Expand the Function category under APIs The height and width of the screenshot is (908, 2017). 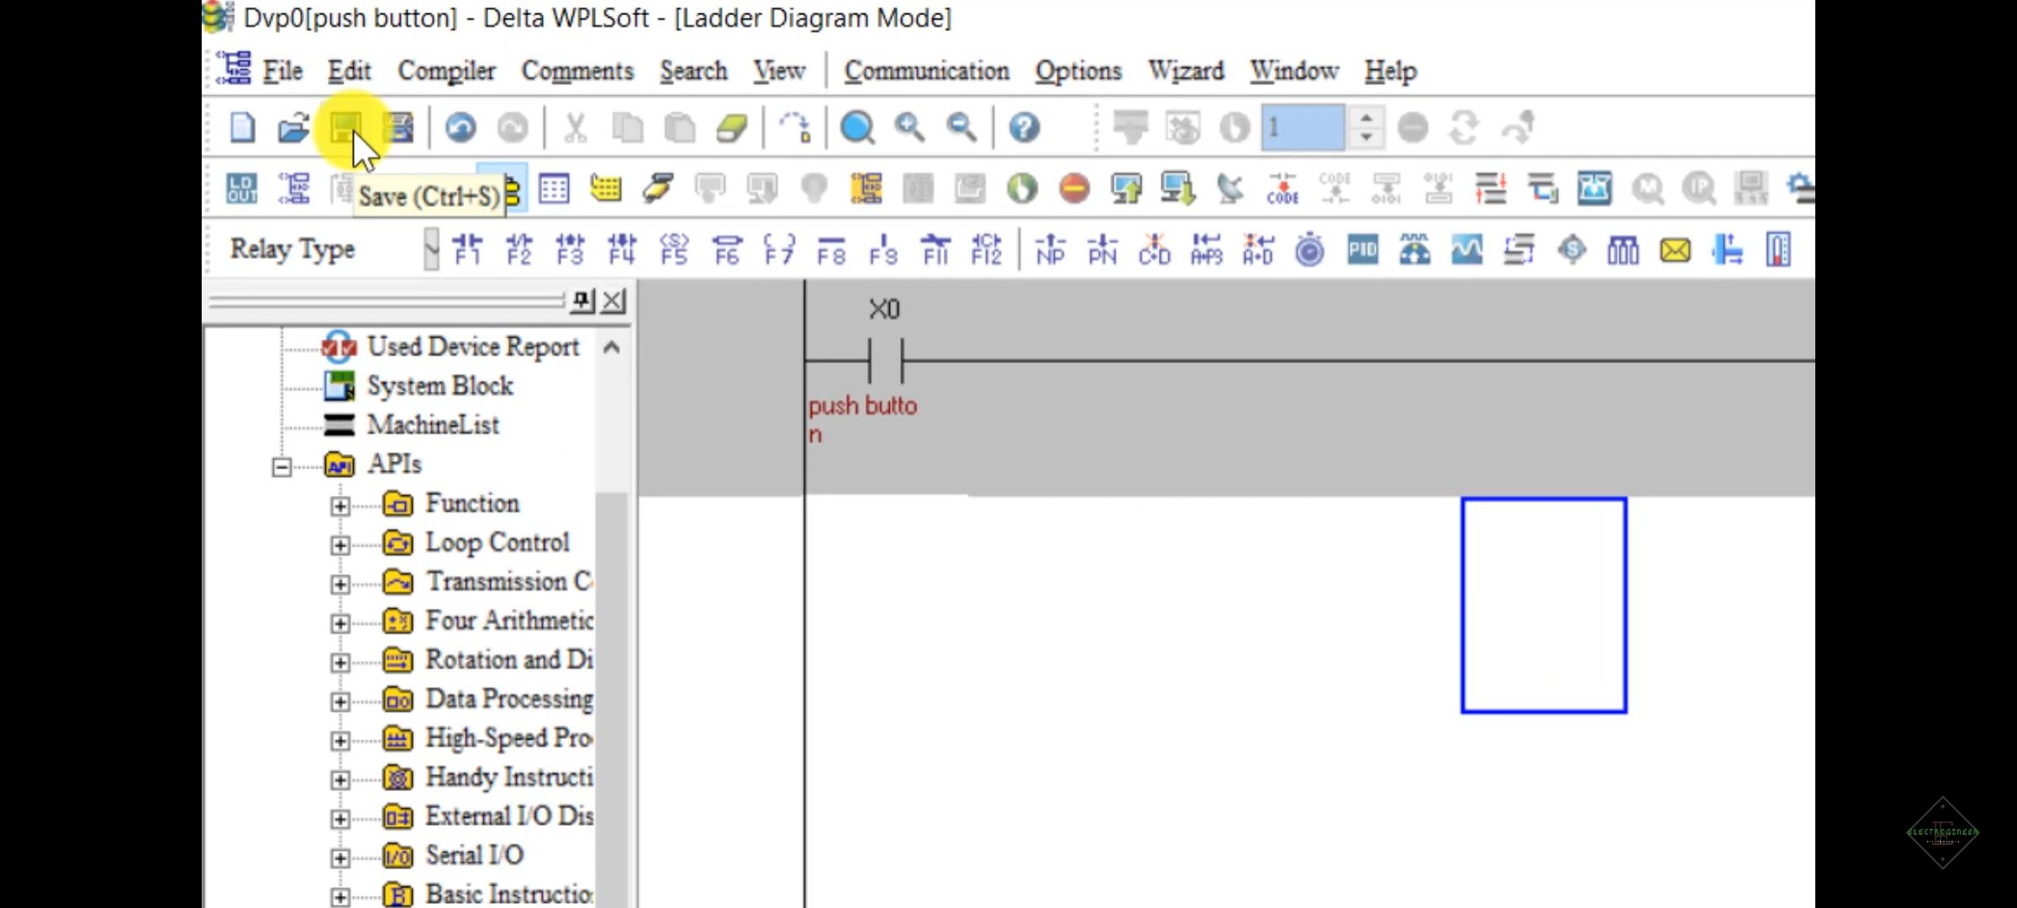[340, 505]
